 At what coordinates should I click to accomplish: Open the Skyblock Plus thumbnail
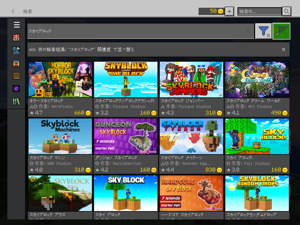[x=60, y=193]
